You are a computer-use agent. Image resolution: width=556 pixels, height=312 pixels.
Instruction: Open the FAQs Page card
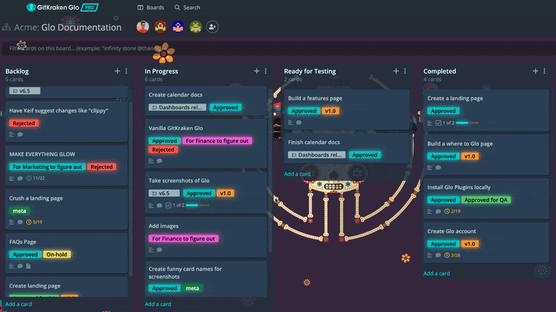(x=66, y=253)
